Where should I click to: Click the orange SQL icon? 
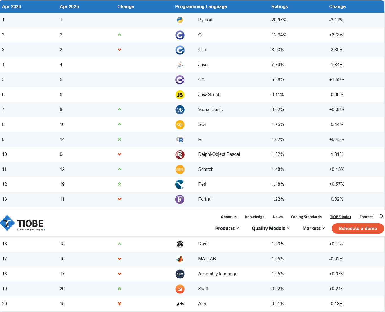tap(180, 125)
